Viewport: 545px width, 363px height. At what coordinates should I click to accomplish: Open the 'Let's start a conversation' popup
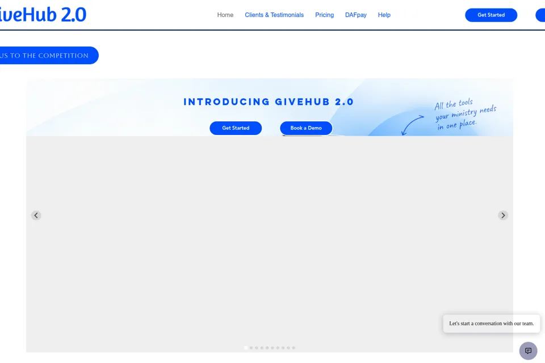click(492, 323)
